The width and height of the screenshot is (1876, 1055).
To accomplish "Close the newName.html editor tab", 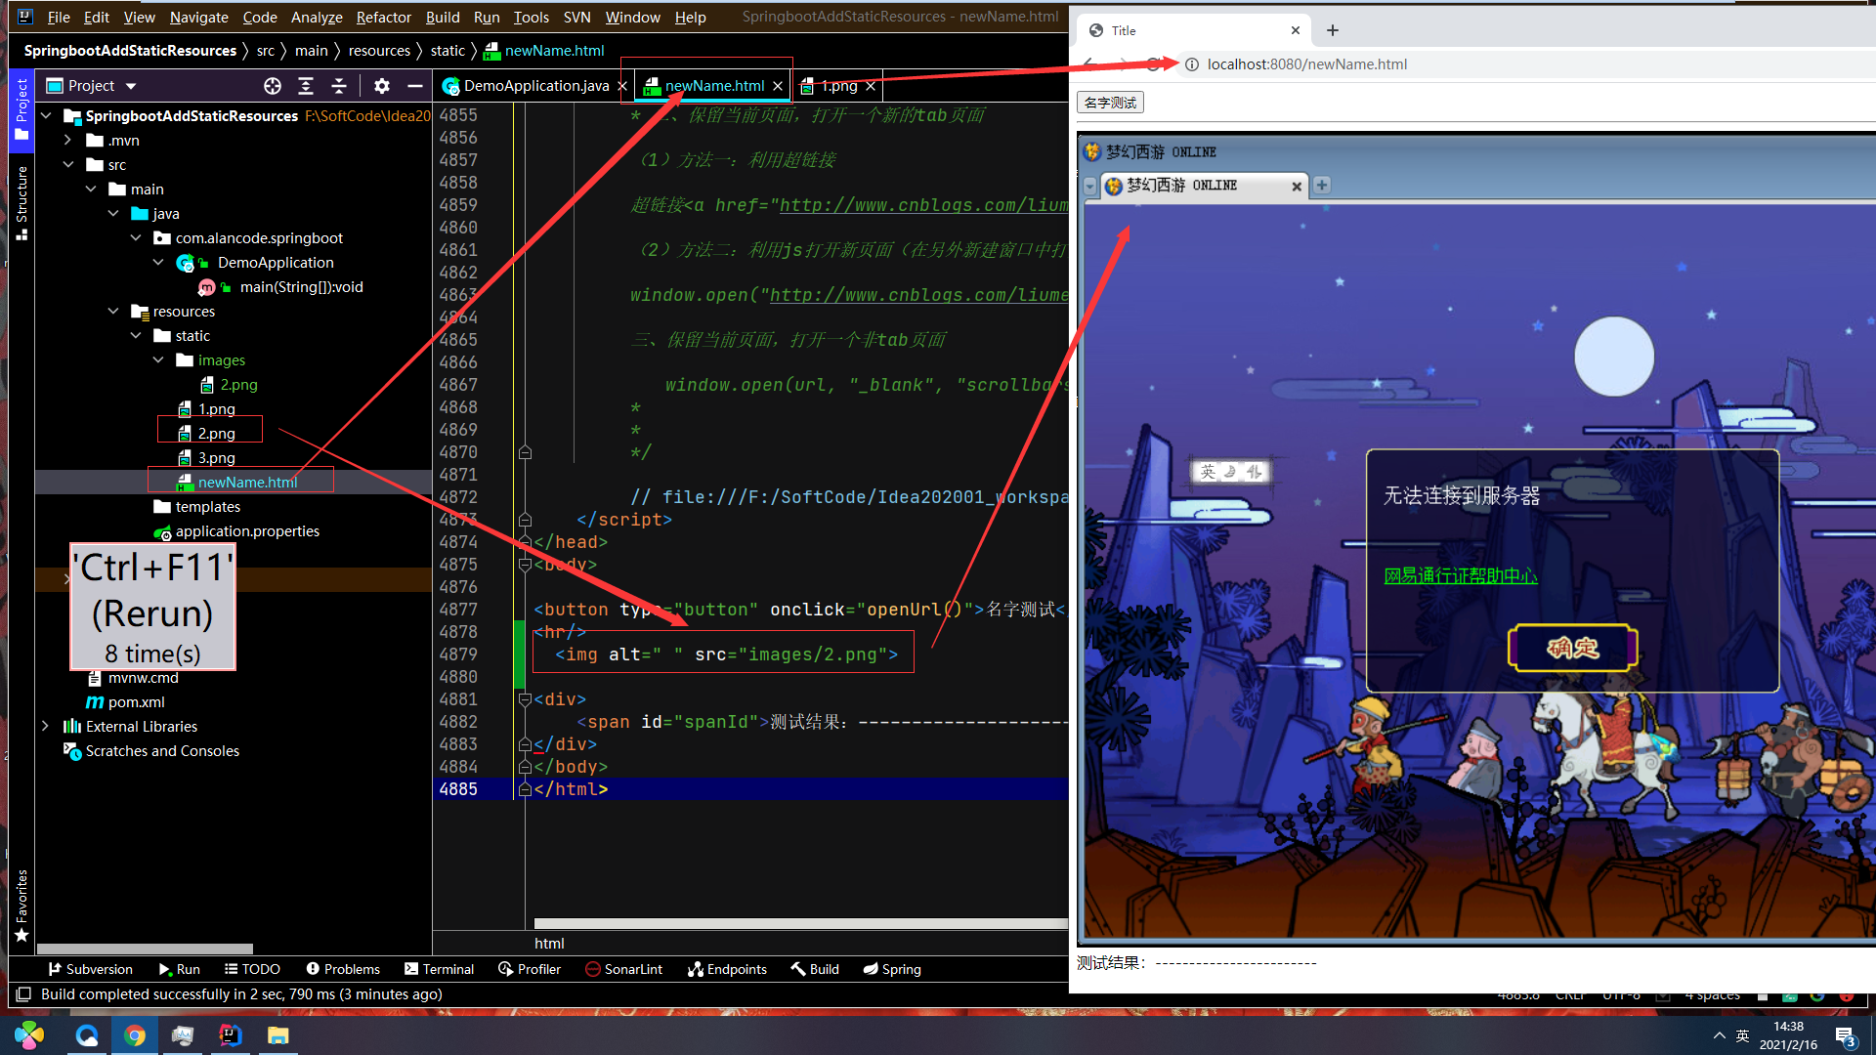I will (x=778, y=86).
